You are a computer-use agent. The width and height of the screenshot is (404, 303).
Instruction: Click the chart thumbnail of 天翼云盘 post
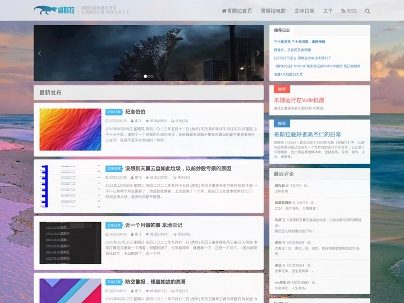point(70,186)
